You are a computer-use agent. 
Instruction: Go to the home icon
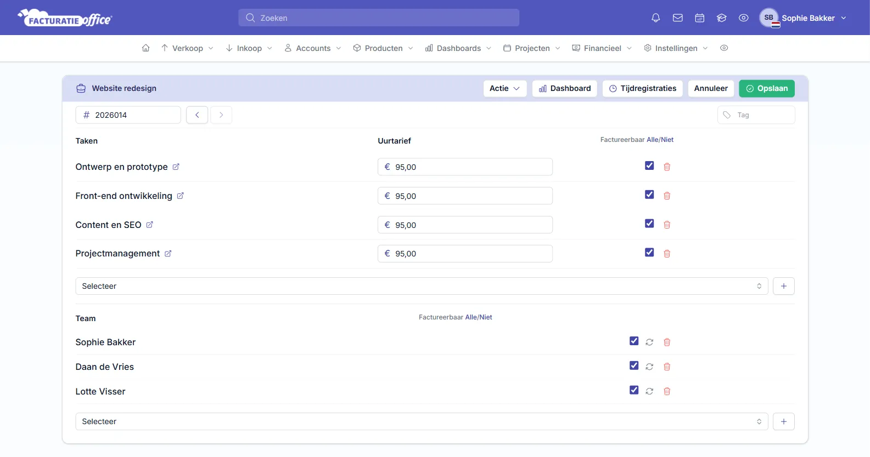coord(145,48)
